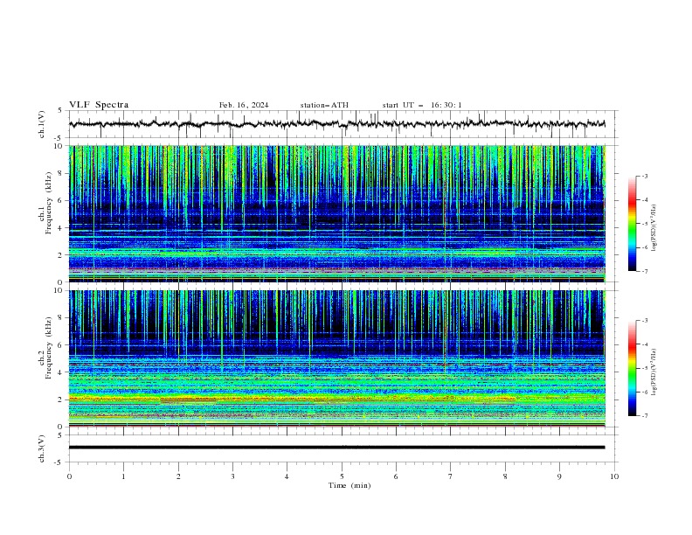This screenshot has height=535, width=692.
Task: Click the "10" at the end of the time axis
Action: pyautogui.click(x=614, y=476)
